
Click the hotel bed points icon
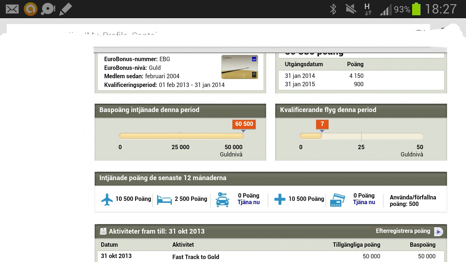coord(164,199)
